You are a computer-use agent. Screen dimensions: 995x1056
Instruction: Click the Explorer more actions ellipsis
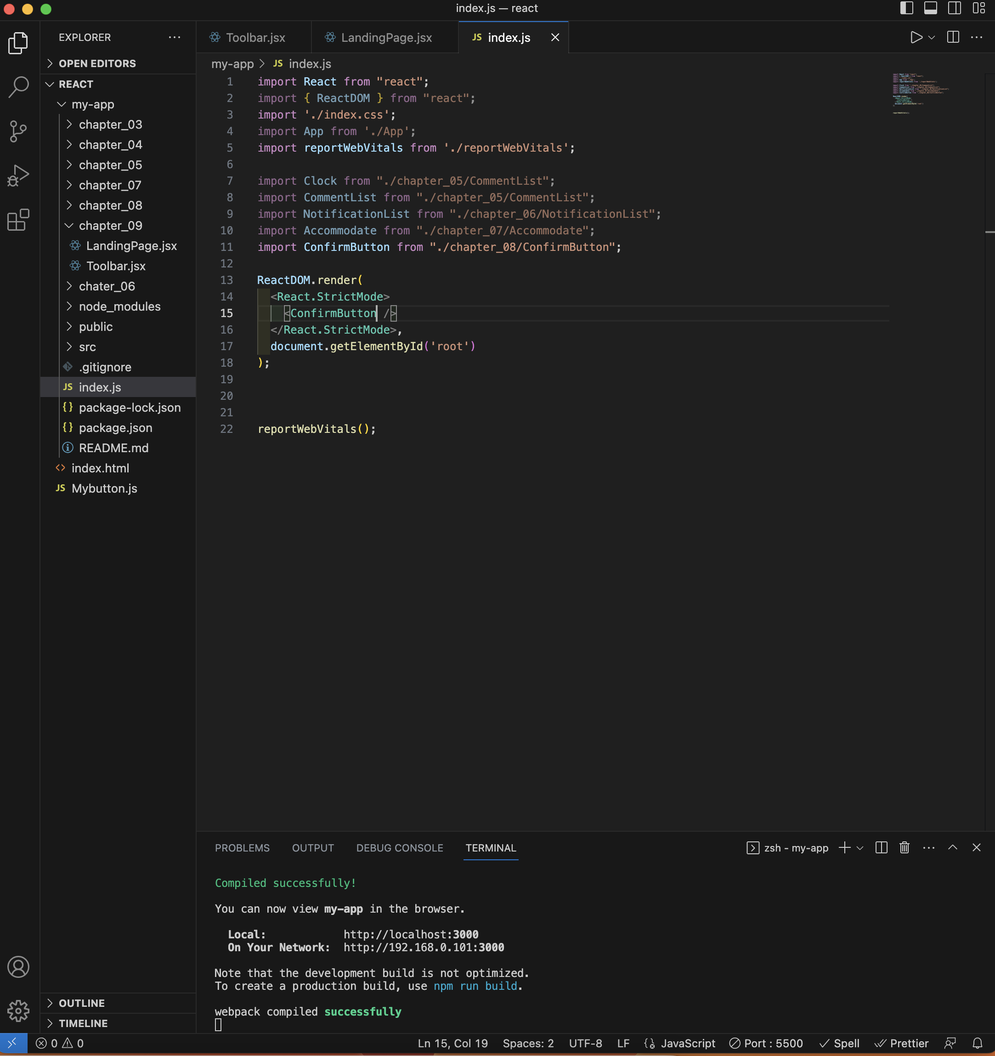point(174,38)
